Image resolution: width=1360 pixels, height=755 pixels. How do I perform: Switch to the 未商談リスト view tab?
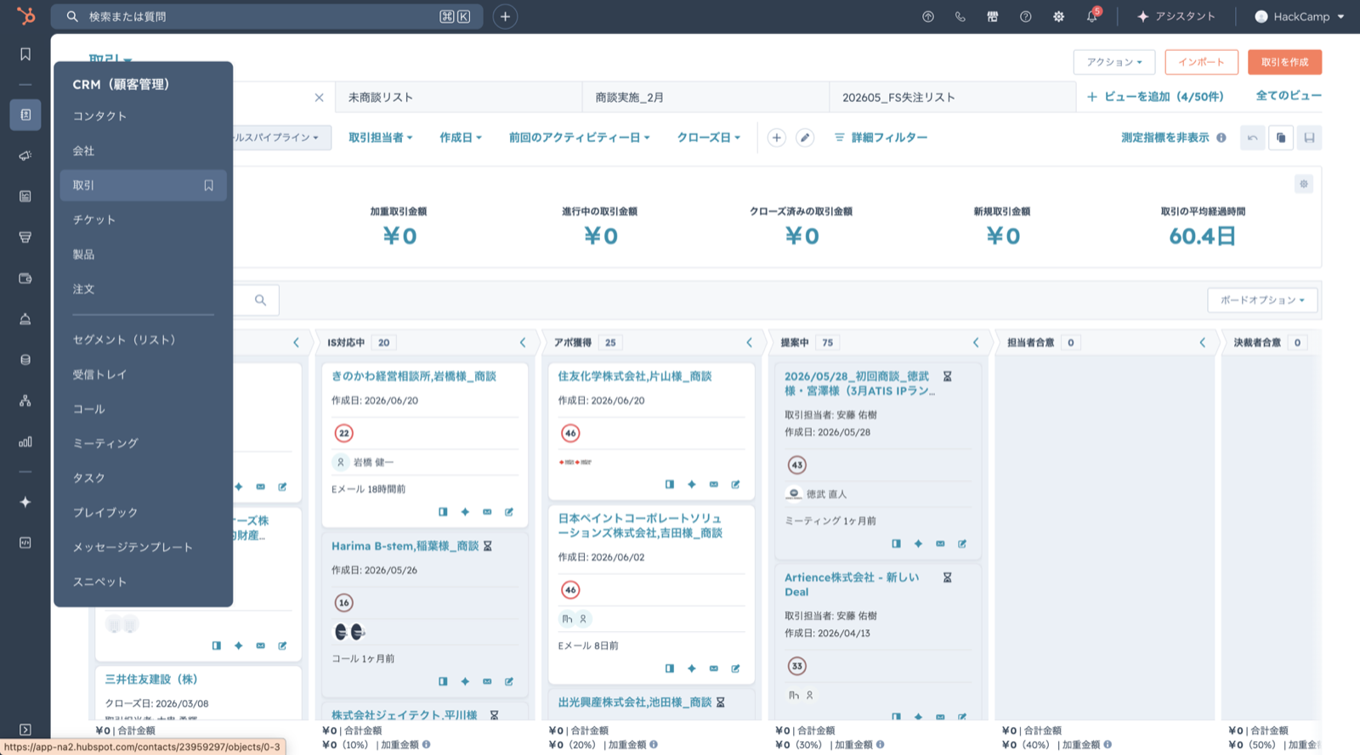pyautogui.click(x=459, y=98)
